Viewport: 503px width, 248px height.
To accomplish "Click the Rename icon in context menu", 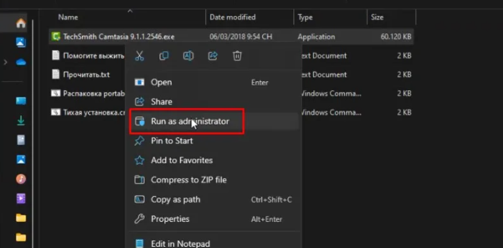I will tap(188, 56).
